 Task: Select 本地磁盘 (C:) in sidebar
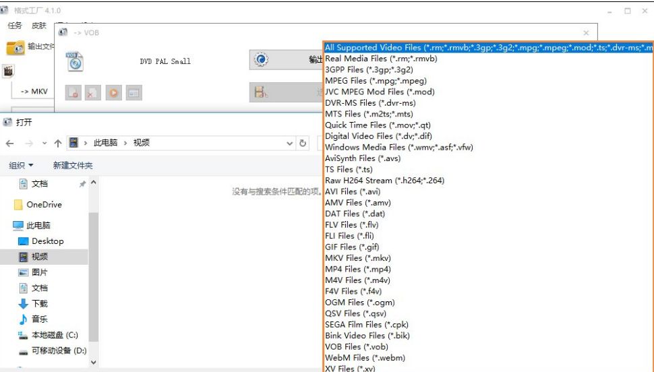point(55,335)
